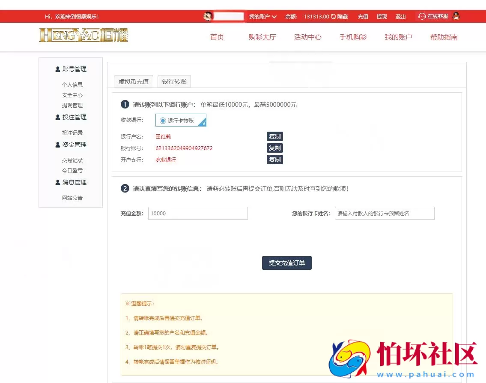
Task: Open 在线客服 customer service chat
Action: (436, 16)
